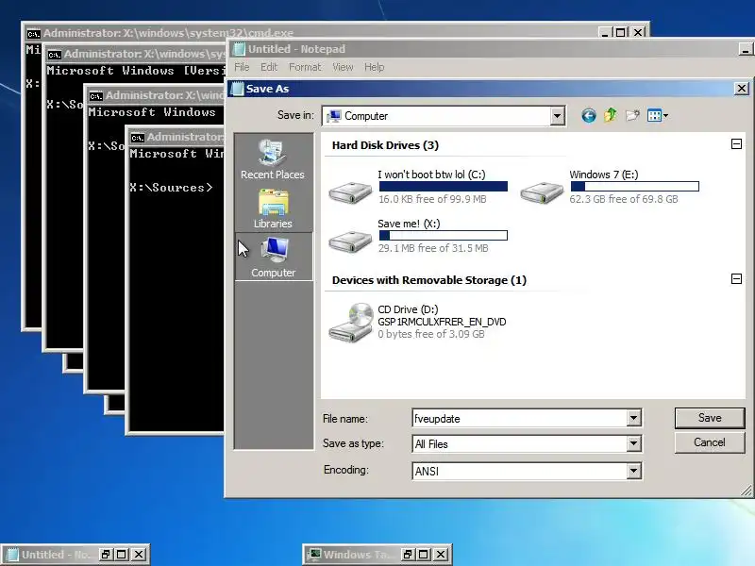755x566 pixels.
Task: Select the 'I won't boot btw lol (C:)' drive icon
Action: tap(350, 192)
